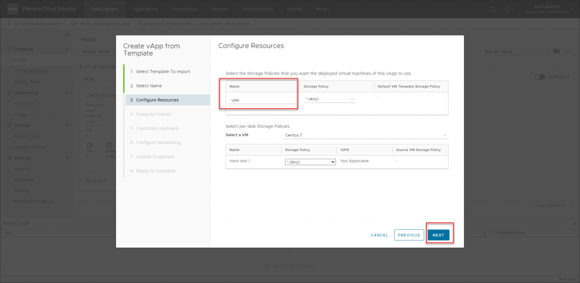This screenshot has width=580, height=283.
Task: Click the Storage section icon
Action: coord(8,125)
